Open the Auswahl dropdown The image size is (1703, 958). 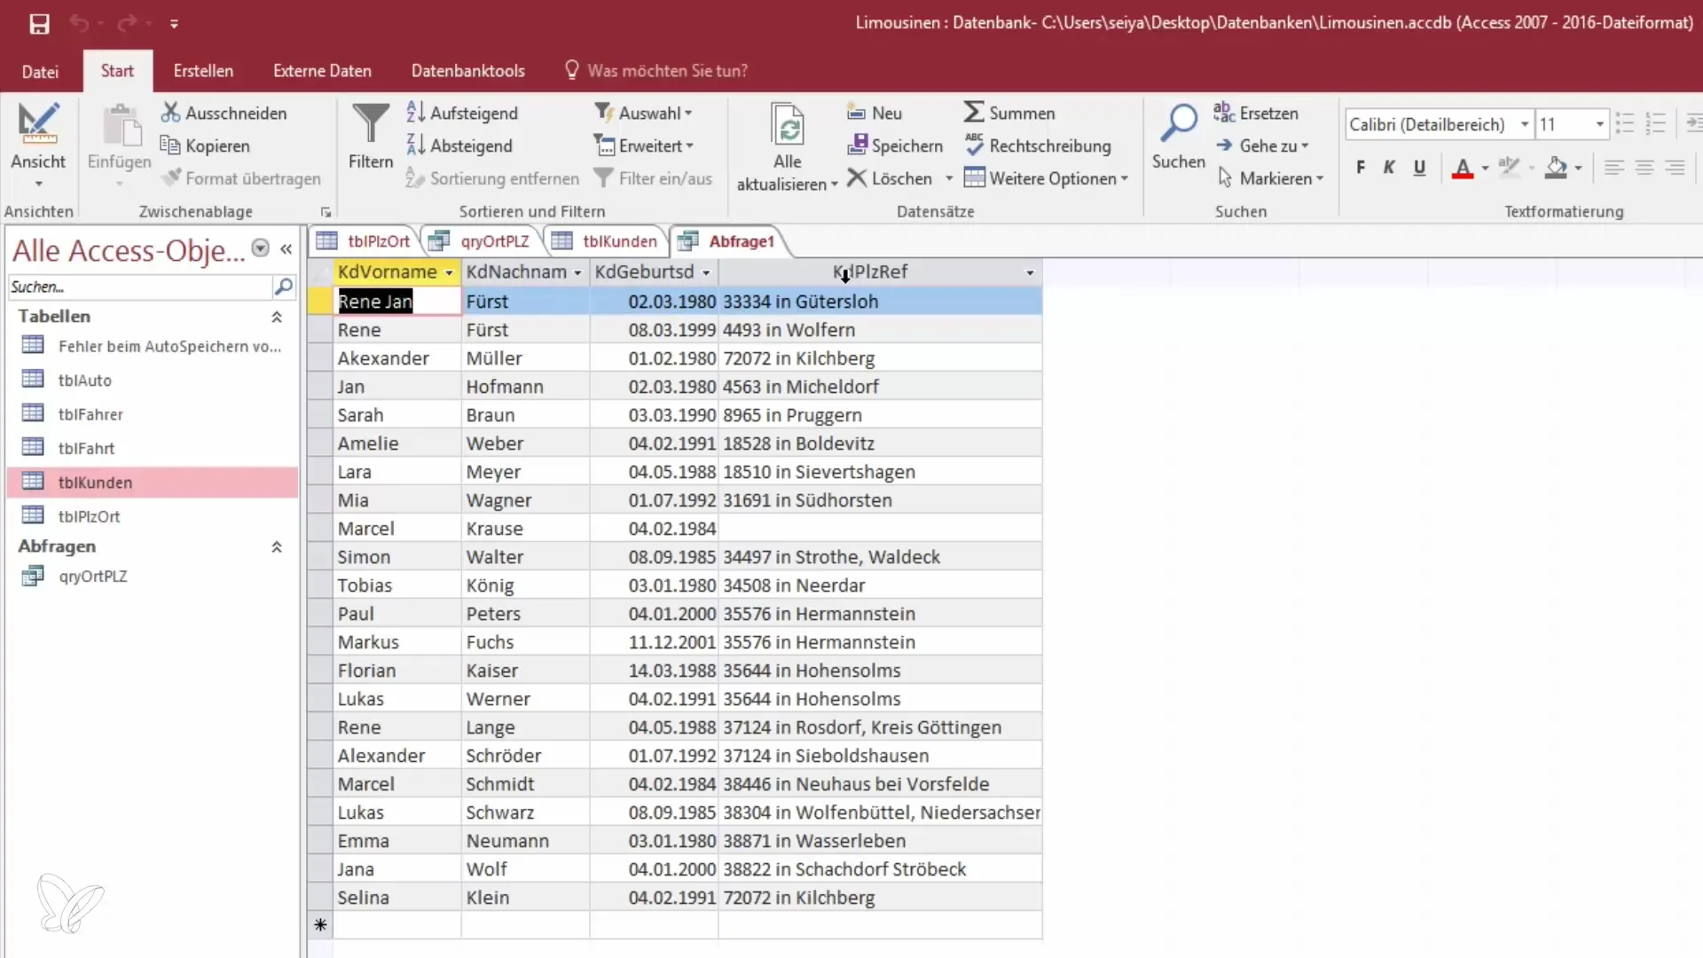pos(644,113)
